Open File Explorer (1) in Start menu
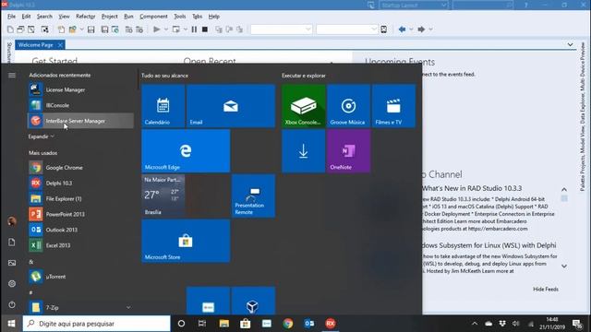 [80, 198]
